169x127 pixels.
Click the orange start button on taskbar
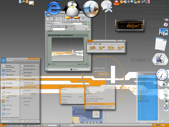3,125
